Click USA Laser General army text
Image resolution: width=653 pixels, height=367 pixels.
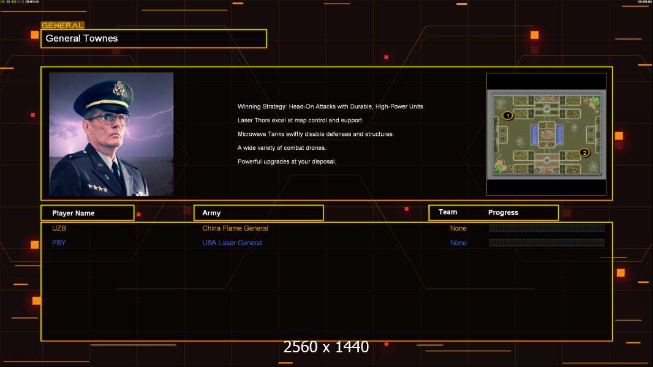232,243
